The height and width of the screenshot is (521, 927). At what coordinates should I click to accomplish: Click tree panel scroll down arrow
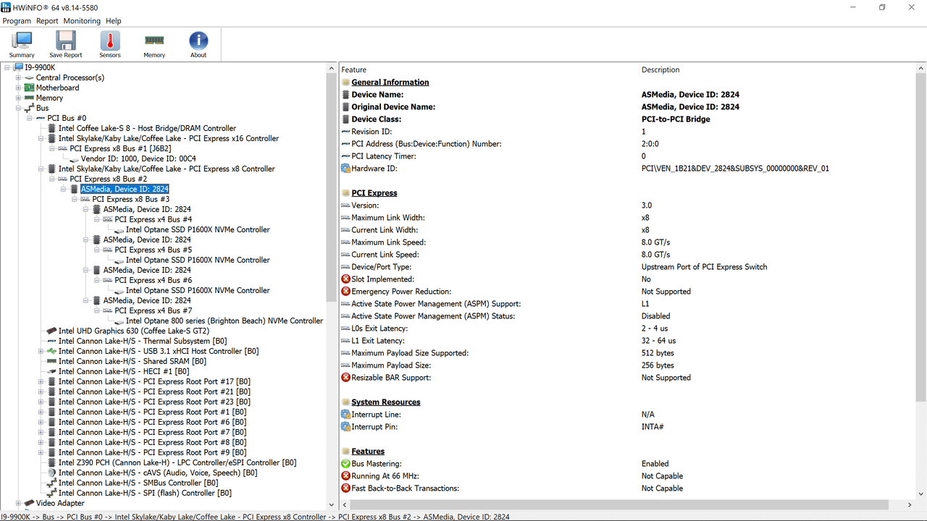(x=332, y=504)
